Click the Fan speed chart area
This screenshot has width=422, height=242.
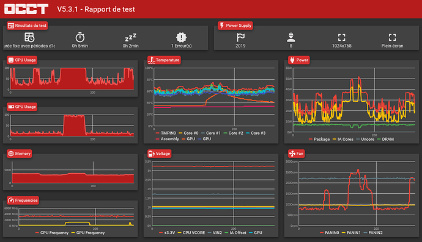[x=357, y=194]
